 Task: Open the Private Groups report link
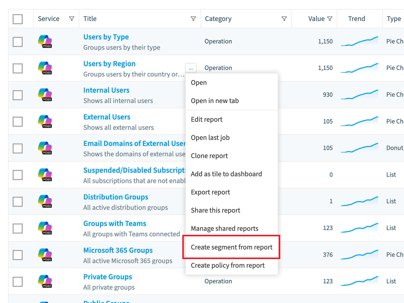(108, 277)
